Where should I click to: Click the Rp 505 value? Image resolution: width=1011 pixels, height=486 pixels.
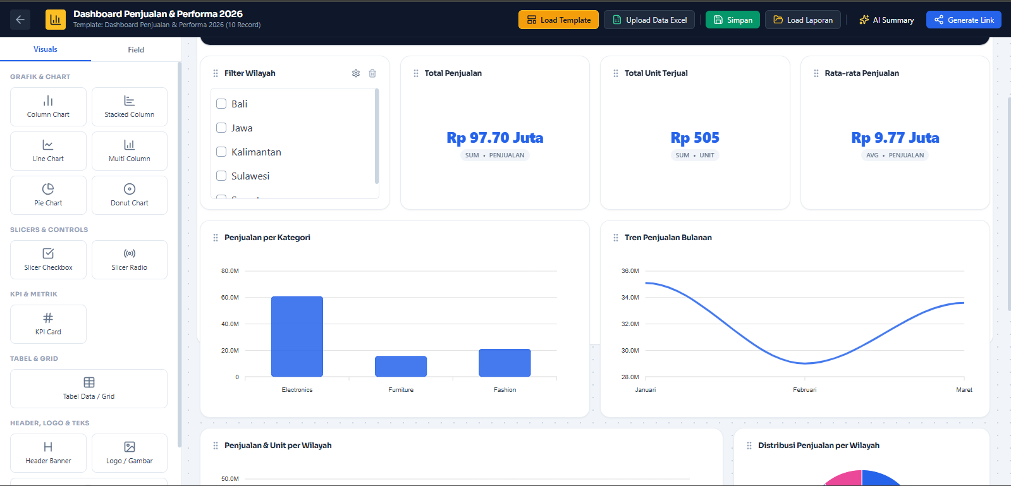pyautogui.click(x=695, y=138)
